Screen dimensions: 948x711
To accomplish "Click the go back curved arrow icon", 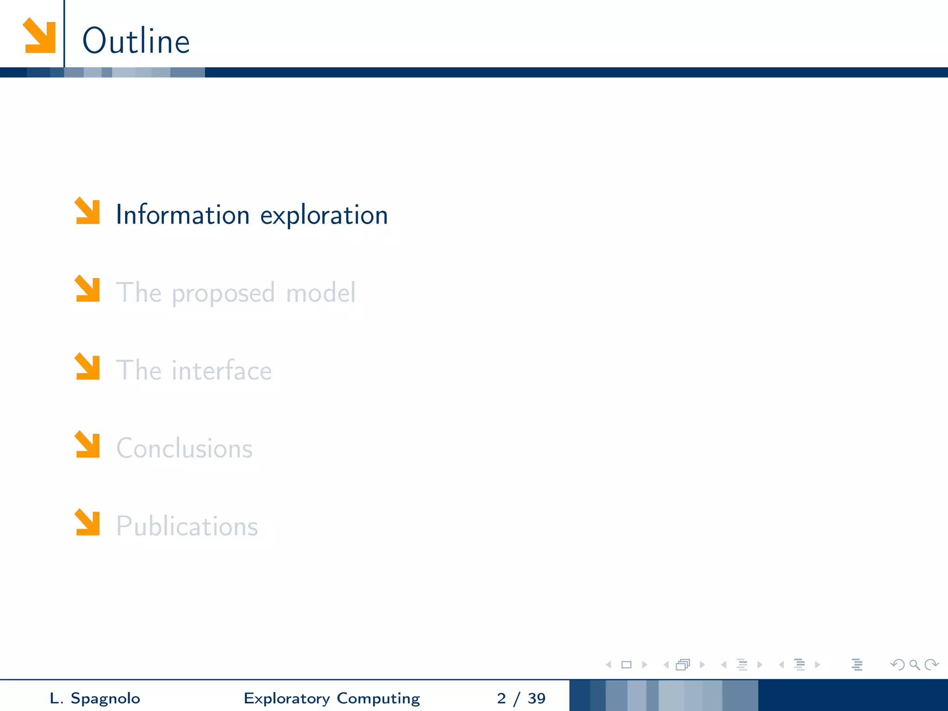I will (897, 665).
